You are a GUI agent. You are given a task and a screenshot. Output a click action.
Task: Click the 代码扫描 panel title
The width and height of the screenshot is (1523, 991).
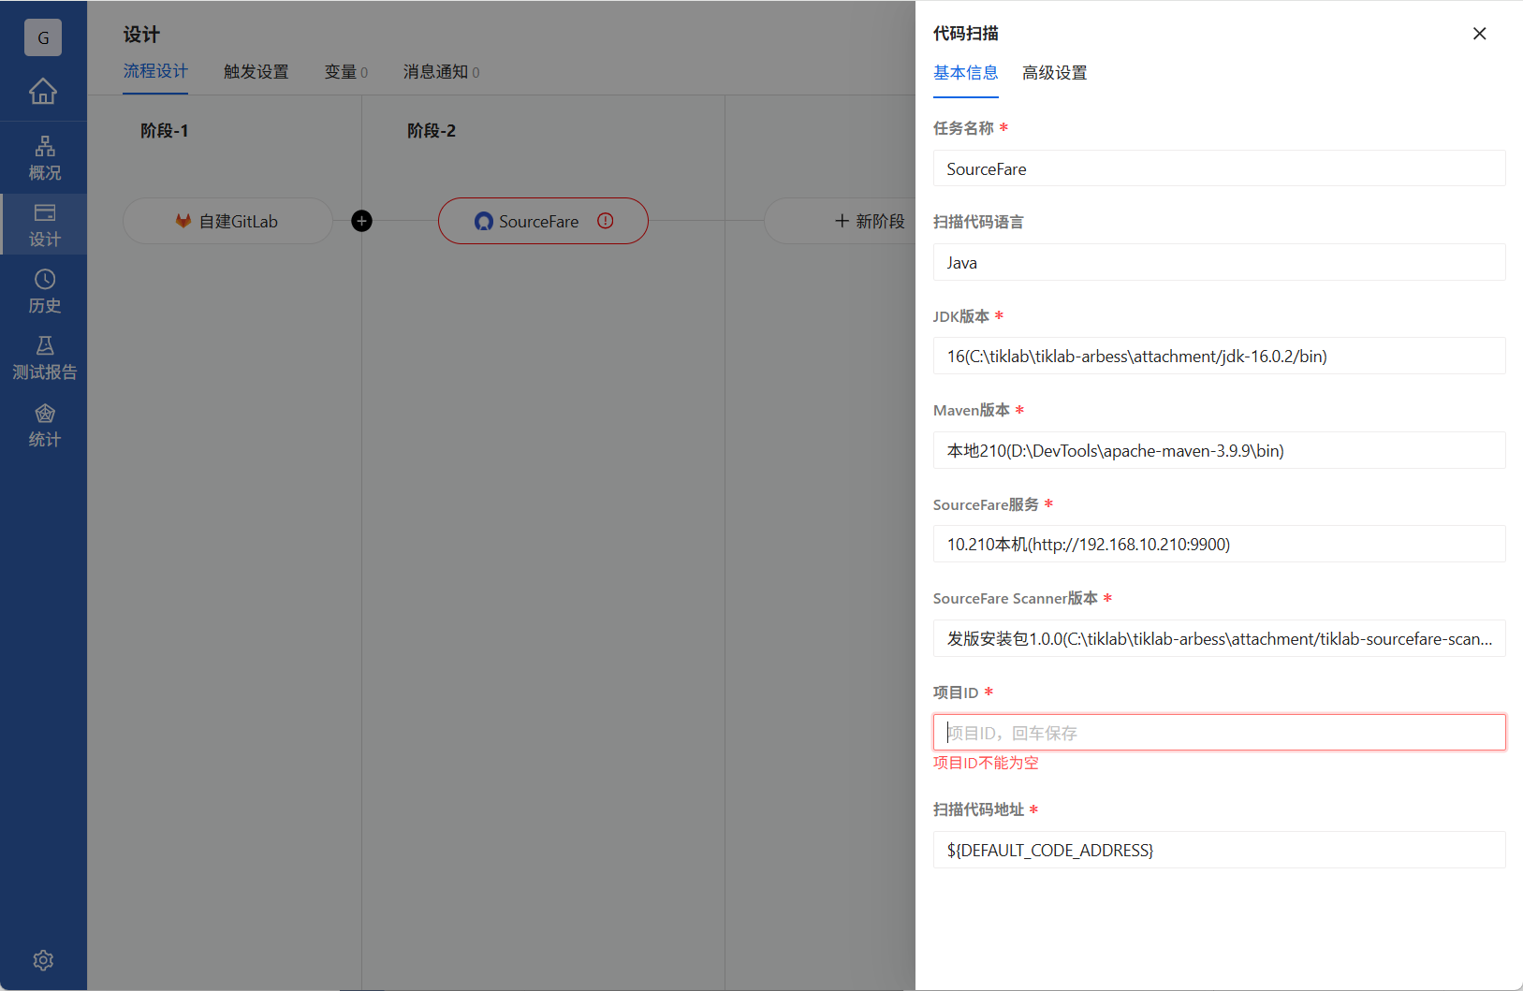click(966, 34)
